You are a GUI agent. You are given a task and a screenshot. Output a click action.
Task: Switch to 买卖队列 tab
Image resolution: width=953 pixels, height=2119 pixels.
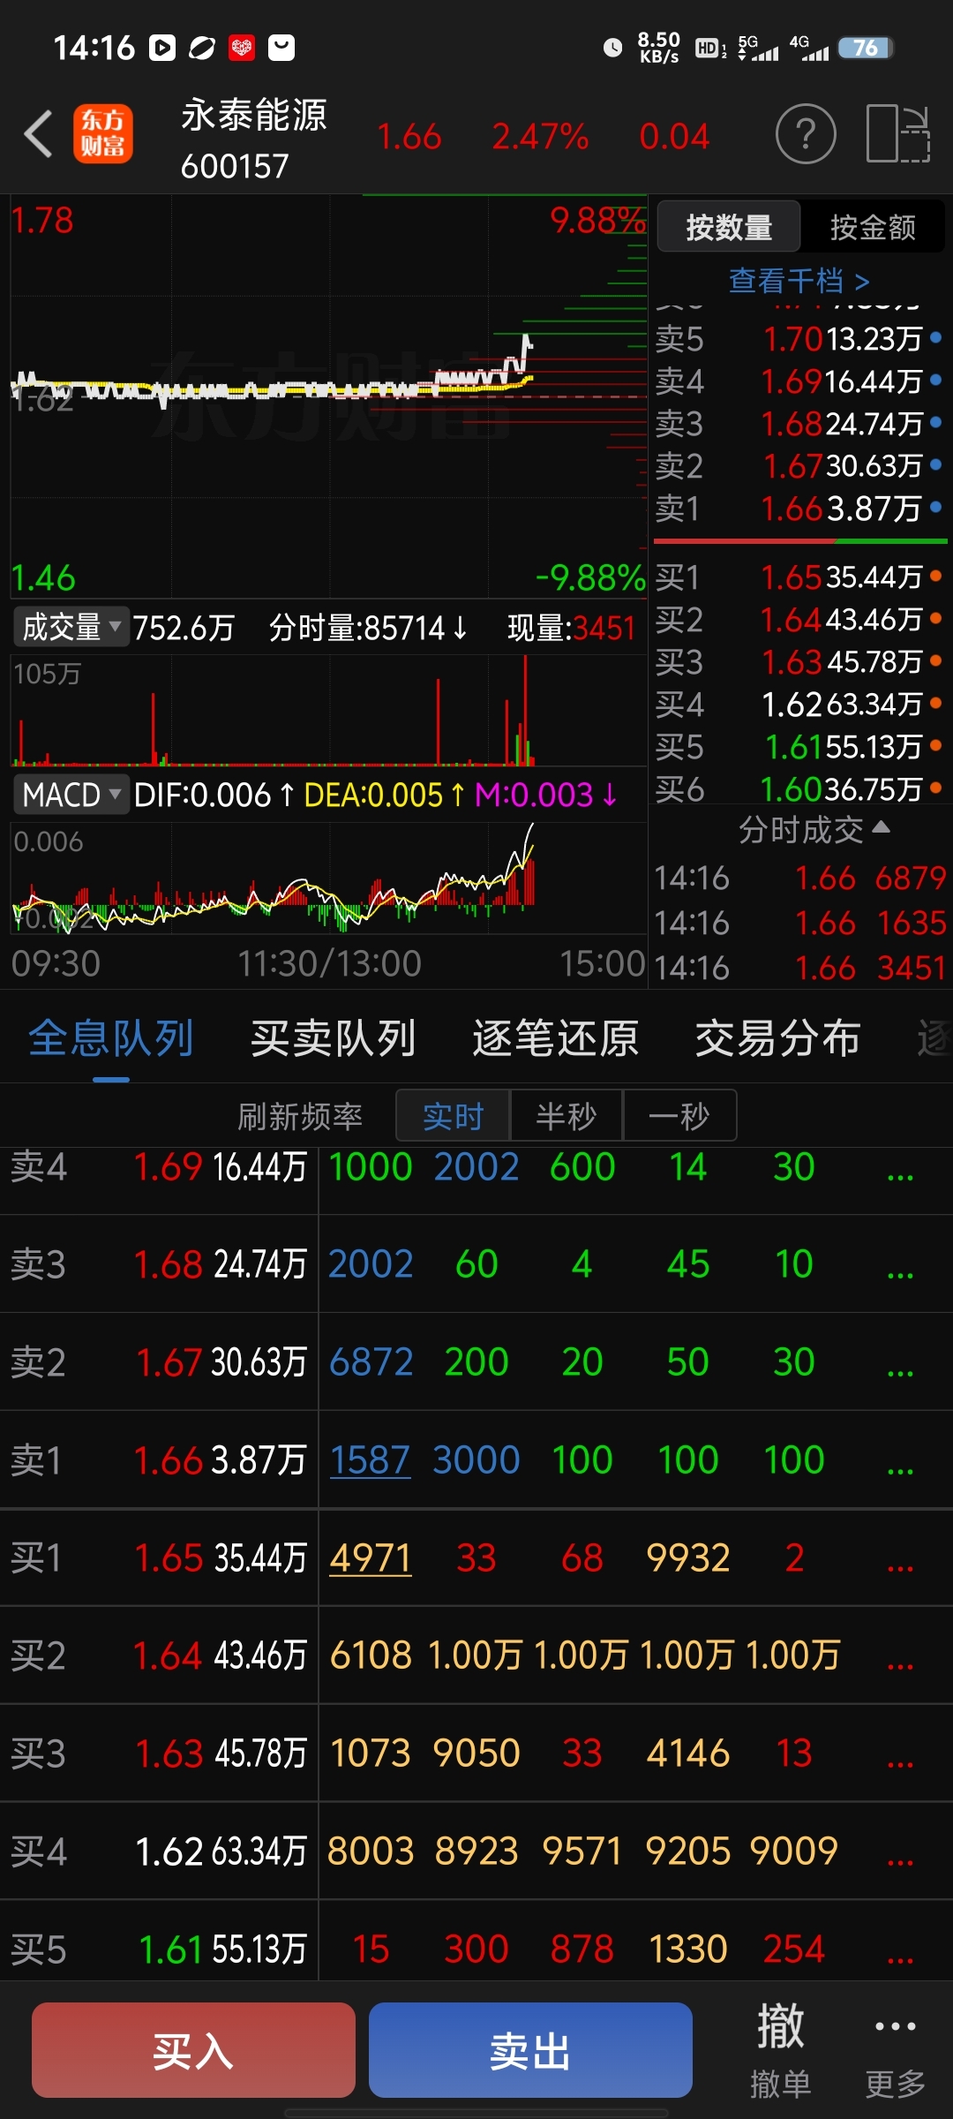tap(334, 1038)
